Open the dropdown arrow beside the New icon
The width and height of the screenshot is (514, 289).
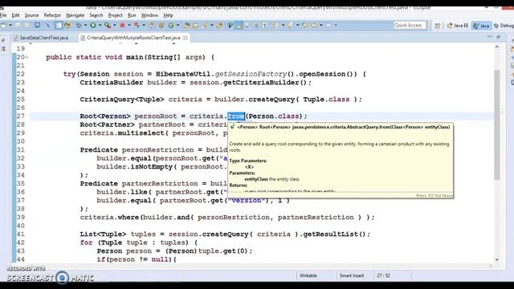pyautogui.click(x=10, y=25)
